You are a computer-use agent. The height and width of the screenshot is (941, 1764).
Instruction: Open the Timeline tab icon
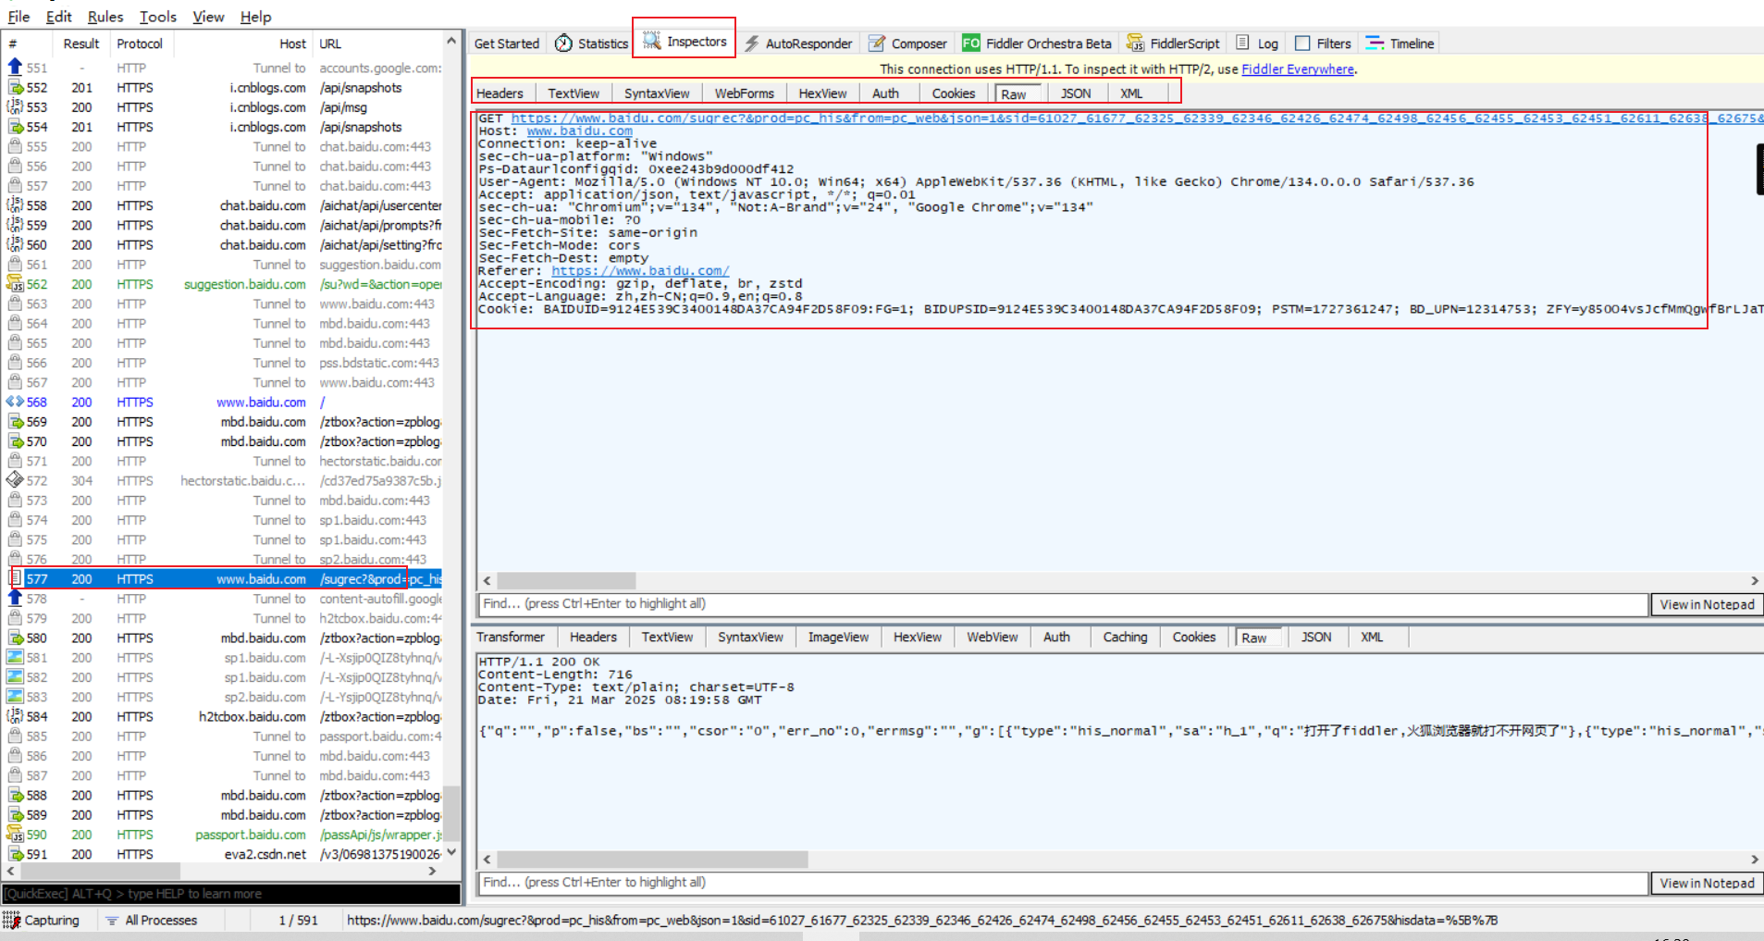pos(1375,43)
